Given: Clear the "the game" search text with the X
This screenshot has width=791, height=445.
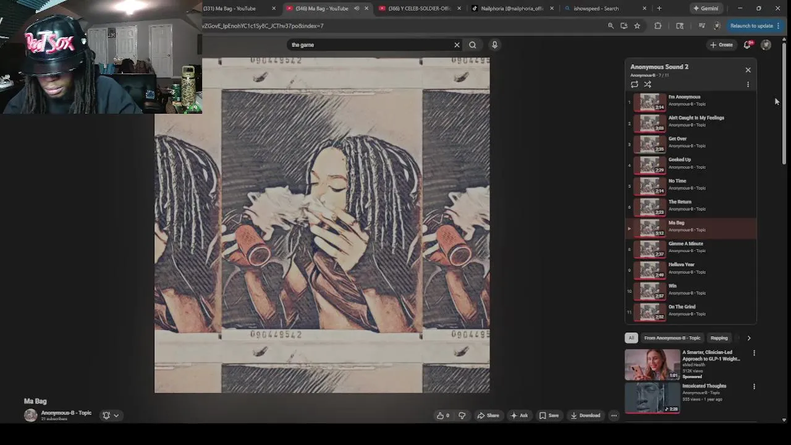Looking at the screenshot, I should [457, 44].
